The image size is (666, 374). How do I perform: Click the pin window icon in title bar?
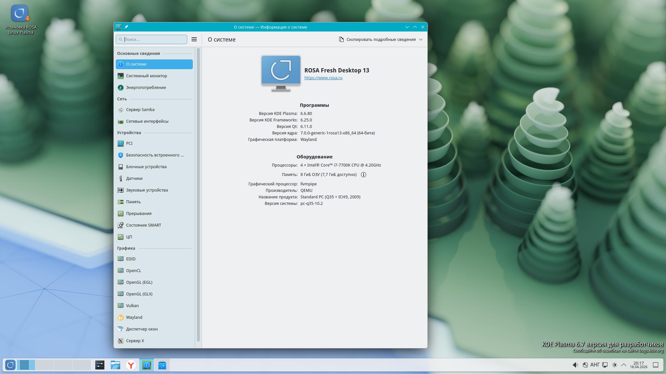(x=126, y=27)
